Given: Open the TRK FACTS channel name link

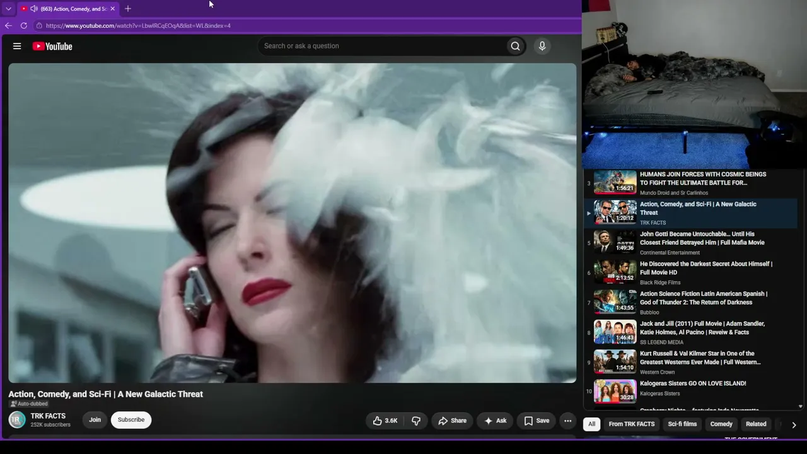Looking at the screenshot, I should coord(48,416).
